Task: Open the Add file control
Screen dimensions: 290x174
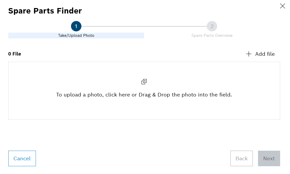Action: pos(260,54)
